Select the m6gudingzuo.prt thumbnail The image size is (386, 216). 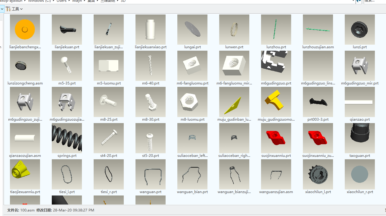[x=276, y=66]
